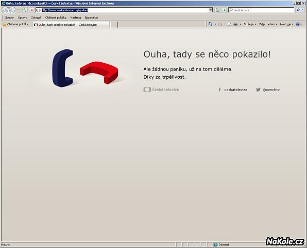Viewport: 307px width, 248px height.
Task: Open the Stránka dropdown menu
Action: pyautogui.click(x=250, y=24)
